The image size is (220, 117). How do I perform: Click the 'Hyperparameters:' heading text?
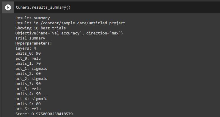(34, 43)
